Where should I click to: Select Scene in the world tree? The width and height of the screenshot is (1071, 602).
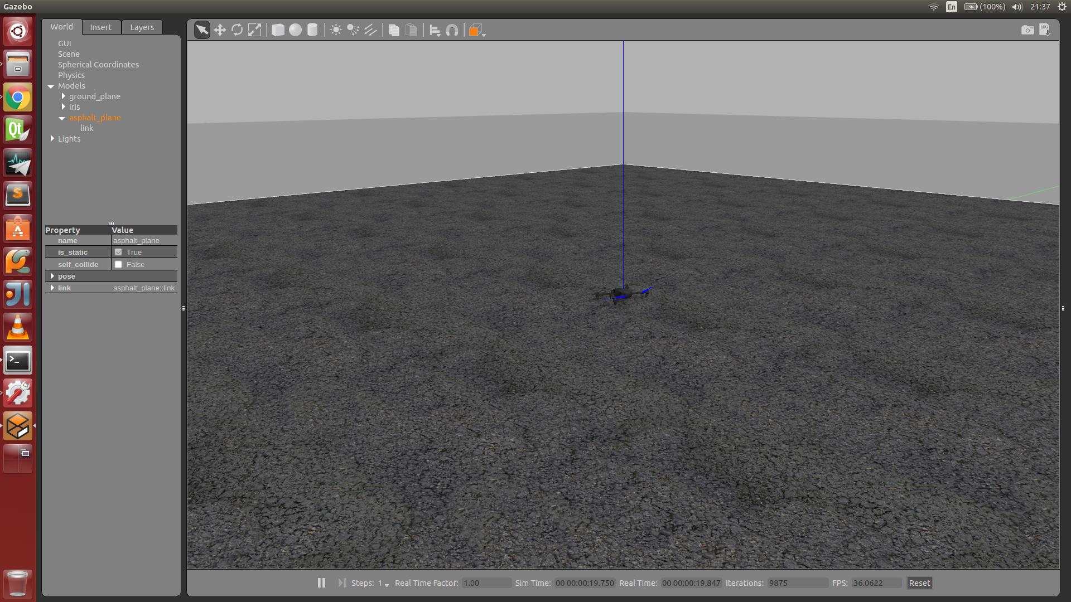(69, 54)
